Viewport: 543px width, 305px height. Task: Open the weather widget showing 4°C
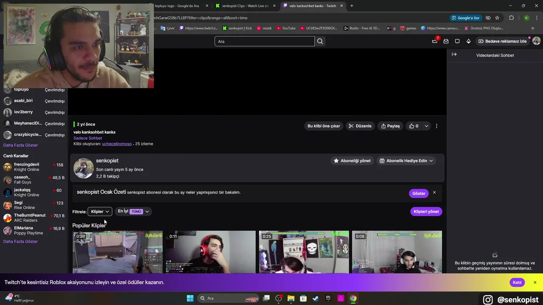pyautogui.click(x=19, y=298)
